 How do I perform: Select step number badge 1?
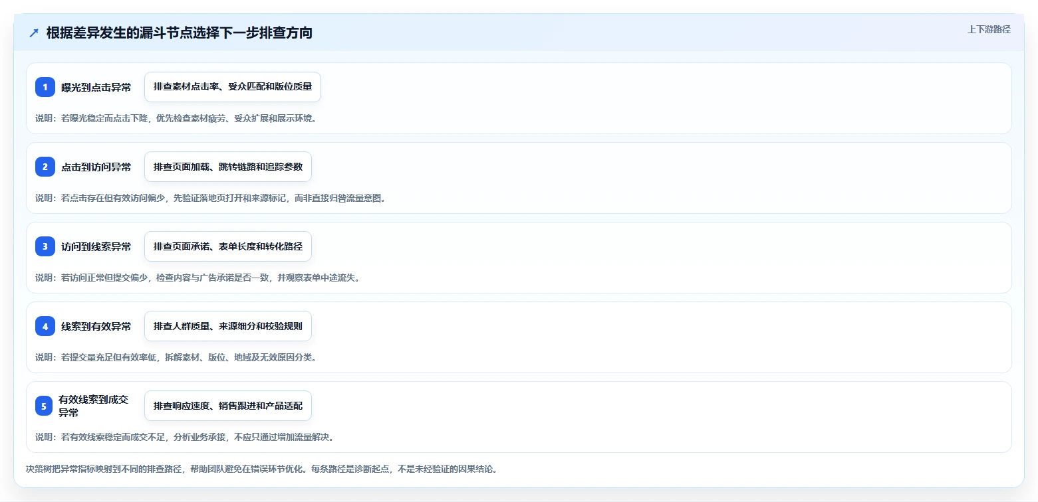pos(45,87)
